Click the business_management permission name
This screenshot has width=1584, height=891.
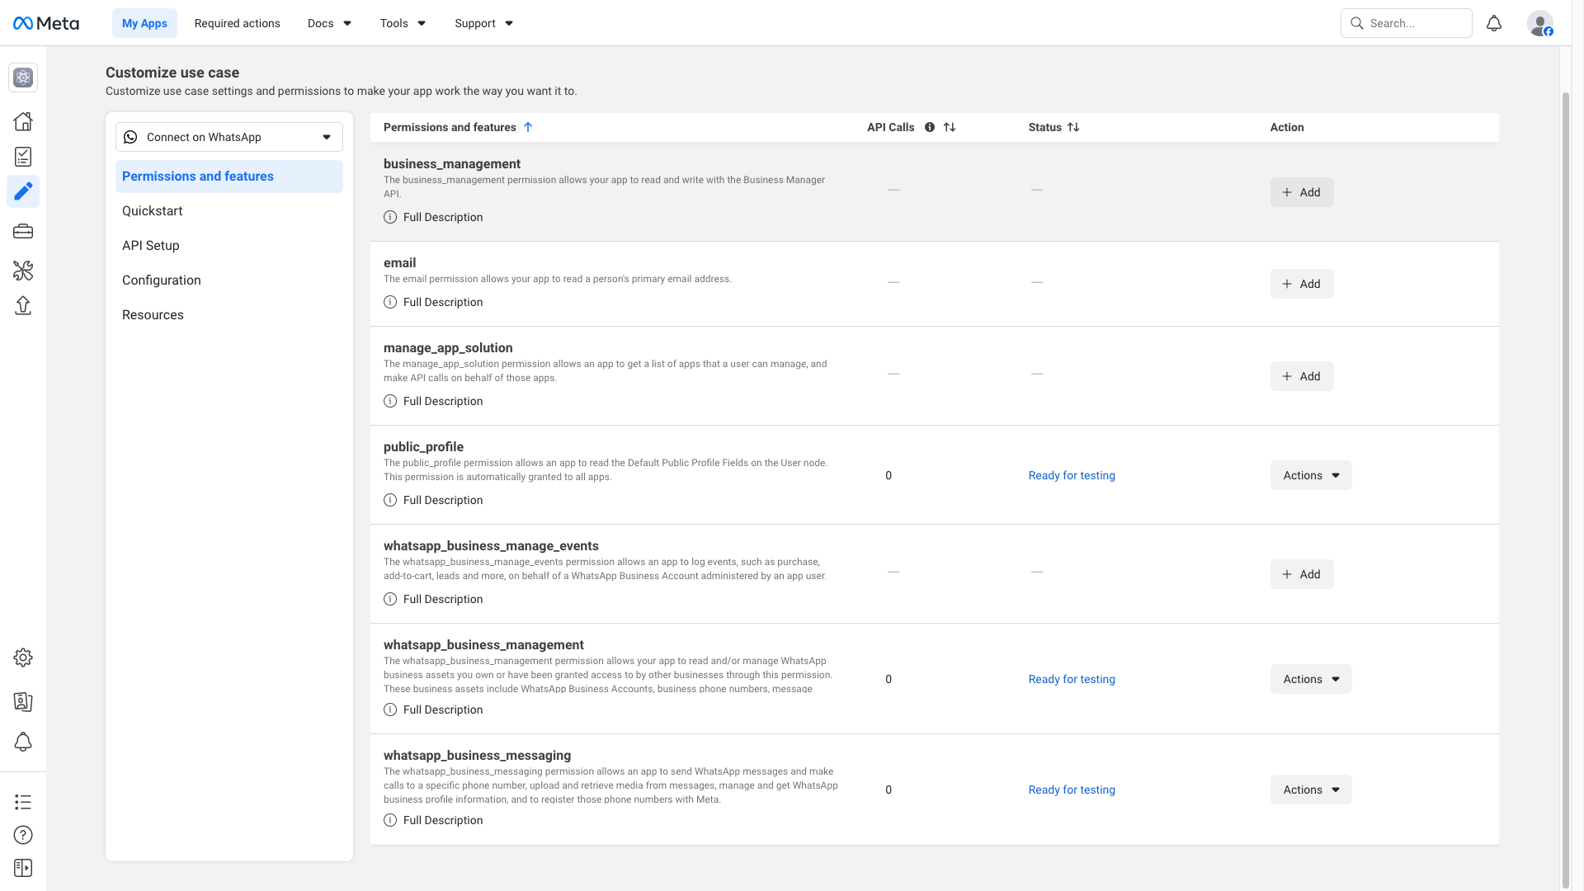[452, 164]
